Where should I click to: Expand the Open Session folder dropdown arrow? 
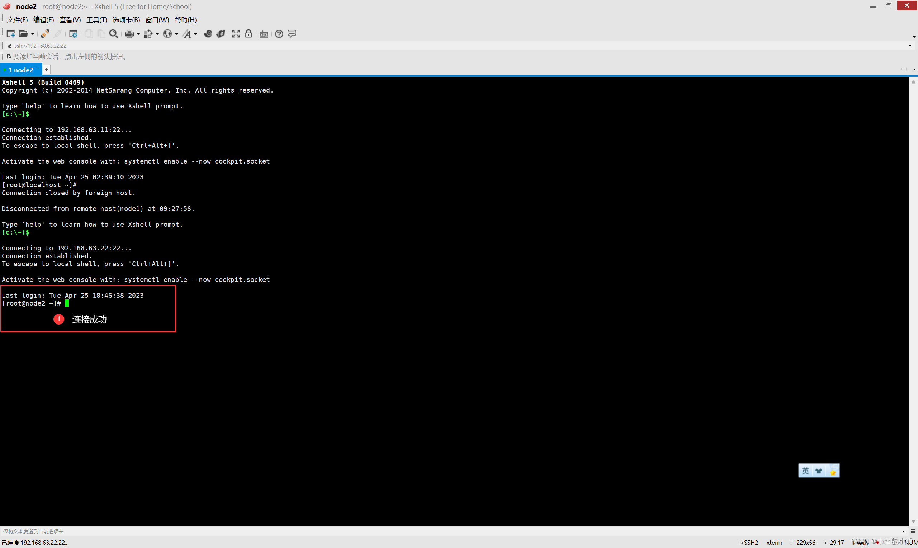coord(33,34)
